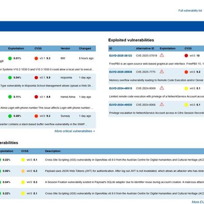Click the Alternative ID column header
This screenshot has width=204, height=204.
coord(145,48)
